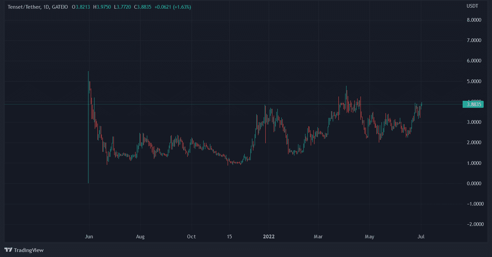Click the 8.0000 price axis label

click(x=474, y=20)
